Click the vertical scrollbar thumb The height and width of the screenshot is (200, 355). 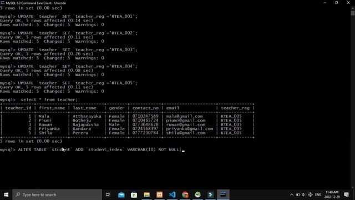(353, 13)
